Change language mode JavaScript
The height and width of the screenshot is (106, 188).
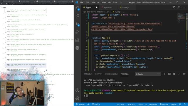(153, 104)
